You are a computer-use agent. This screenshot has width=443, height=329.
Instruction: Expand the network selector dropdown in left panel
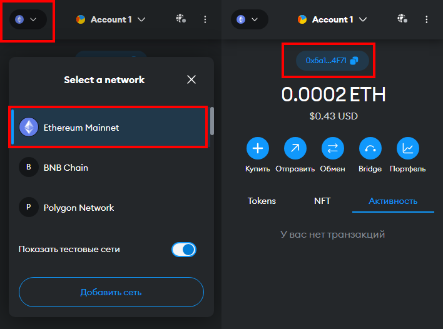pyautogui.click(x=28, y=19)
